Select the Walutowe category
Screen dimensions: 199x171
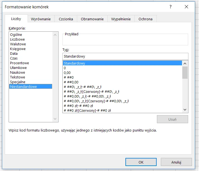point(18,44)
